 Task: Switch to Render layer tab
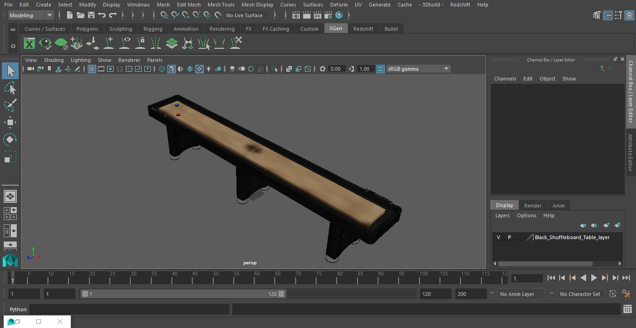click(x=533, y=206)
